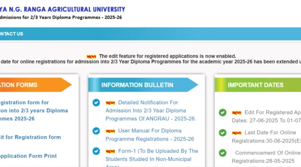Select the orange Forms header banner

[x=36, y=85]
